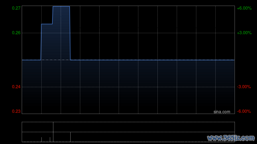Screen dimensions: 257x144
Task: Select the falling edge of the price spike
Action: click(x=70, y=33)
